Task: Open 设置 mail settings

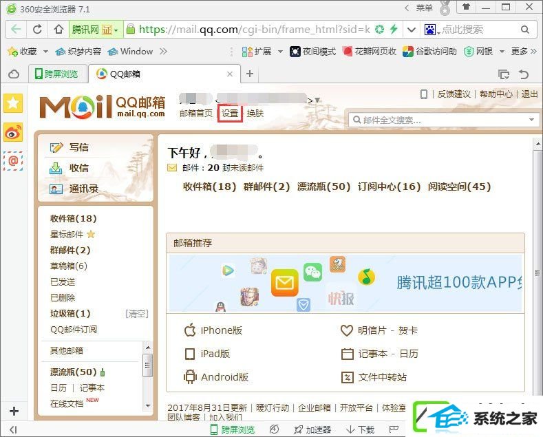Action: click(x=230, y=114)
